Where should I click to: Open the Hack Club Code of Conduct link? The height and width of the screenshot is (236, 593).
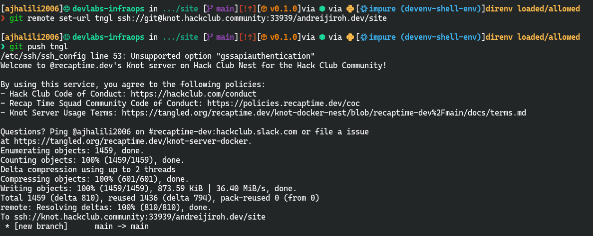(x=194, y=94)
